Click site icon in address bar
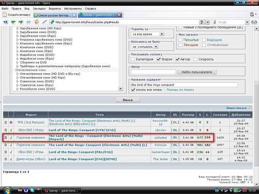 52,22
